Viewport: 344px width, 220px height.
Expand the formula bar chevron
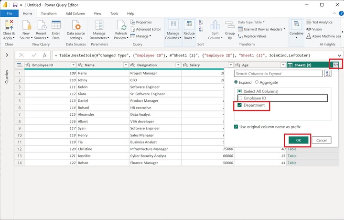339,55
